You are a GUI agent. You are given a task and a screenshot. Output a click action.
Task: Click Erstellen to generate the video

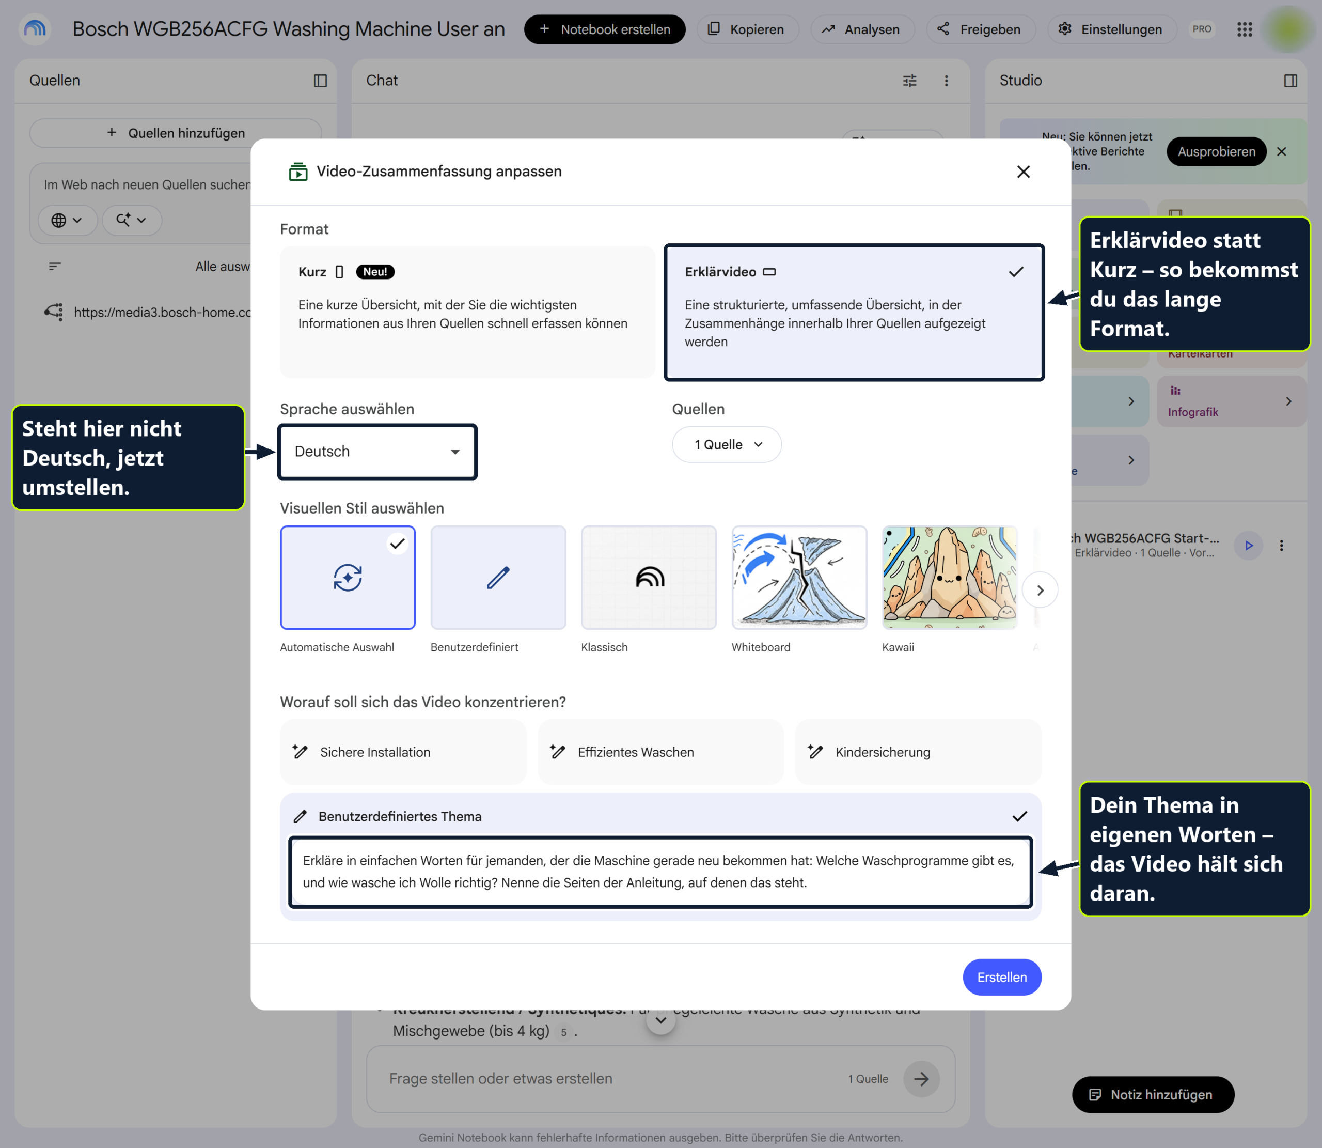coord(1002,977)
